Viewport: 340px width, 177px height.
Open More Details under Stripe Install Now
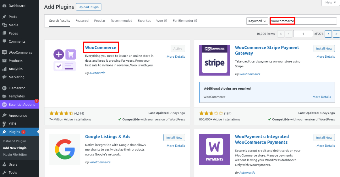point(326,57)
